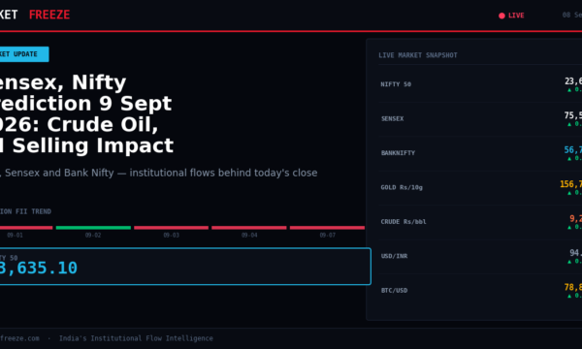
Task: Click the 09-02 date label
Action: pos(93,236)
